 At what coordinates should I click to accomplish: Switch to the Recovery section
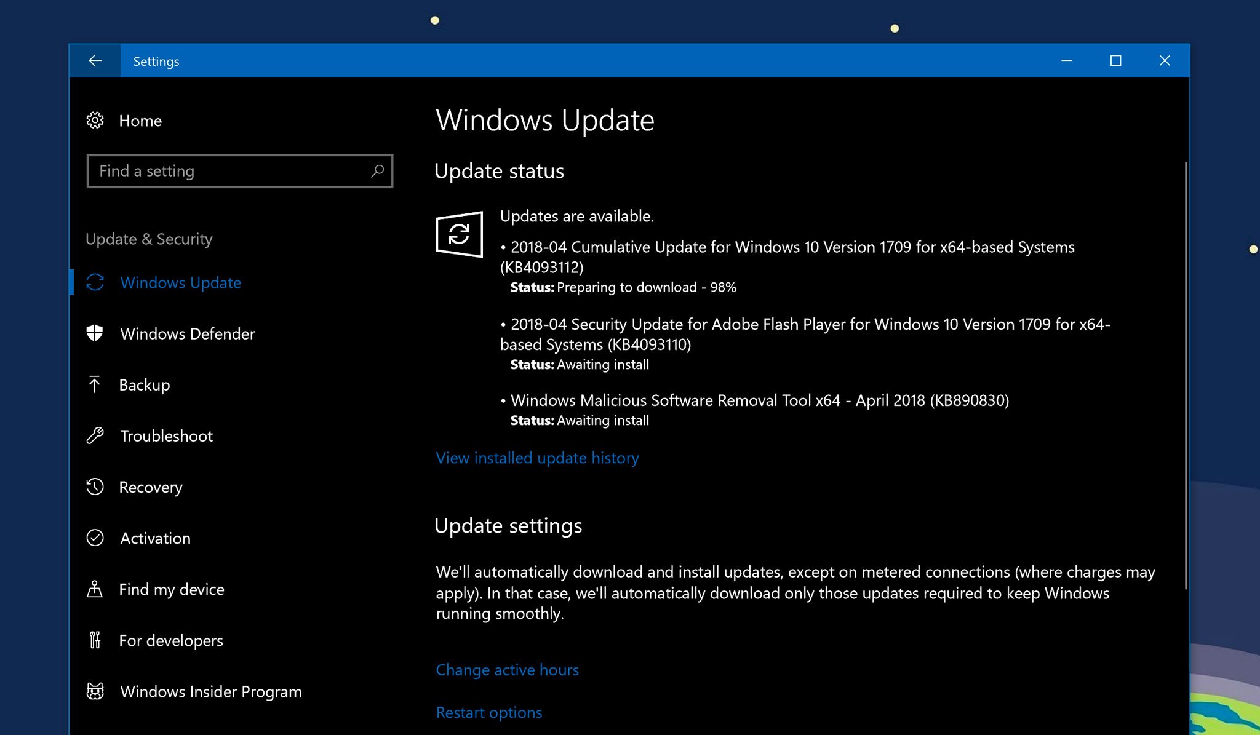tap(151, 487)
